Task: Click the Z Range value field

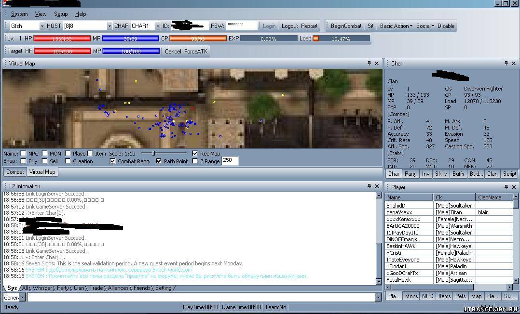Action: (x=230, y=161)
